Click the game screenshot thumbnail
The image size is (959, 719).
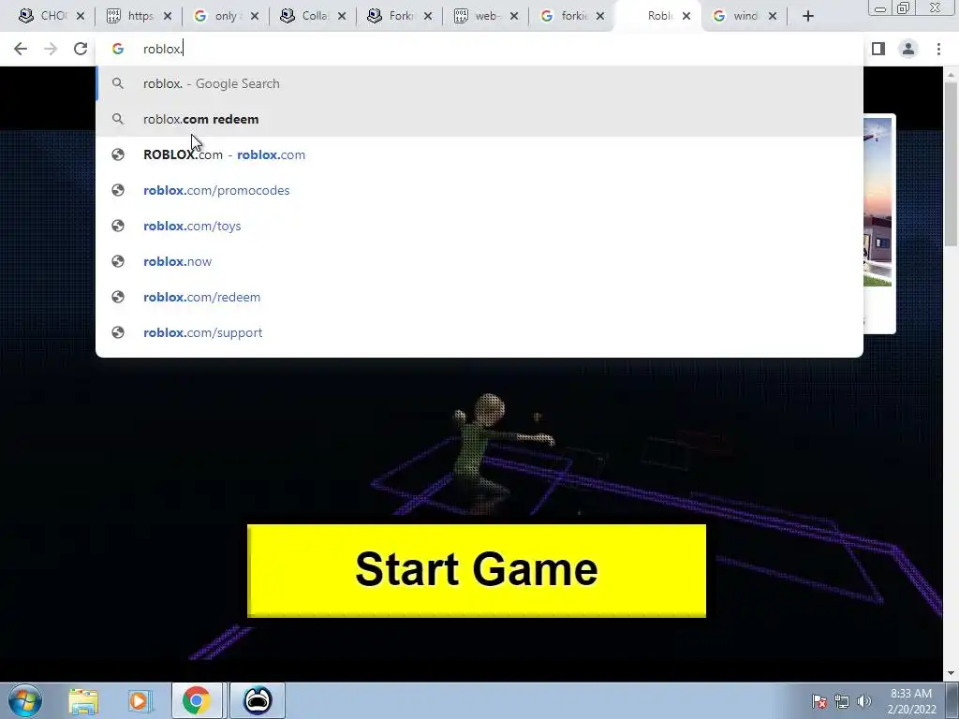point(878,202)
